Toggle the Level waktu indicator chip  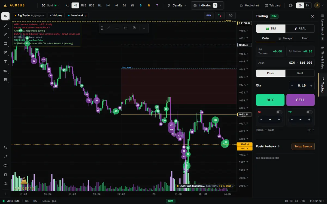click(x=77, y=16)
